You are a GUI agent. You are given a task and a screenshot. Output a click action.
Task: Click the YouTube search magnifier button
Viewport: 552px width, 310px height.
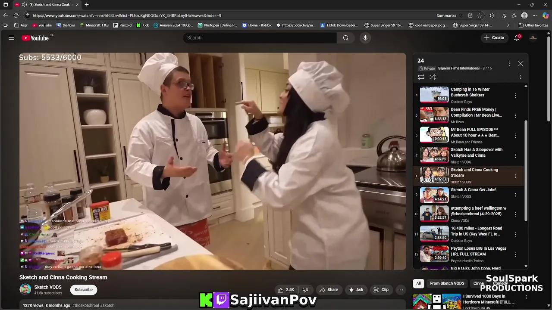coord(345,38)
